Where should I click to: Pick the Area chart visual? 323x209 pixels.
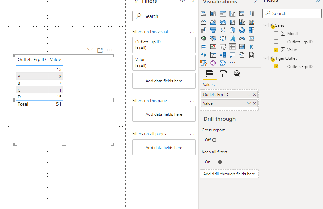click(213, 22)
